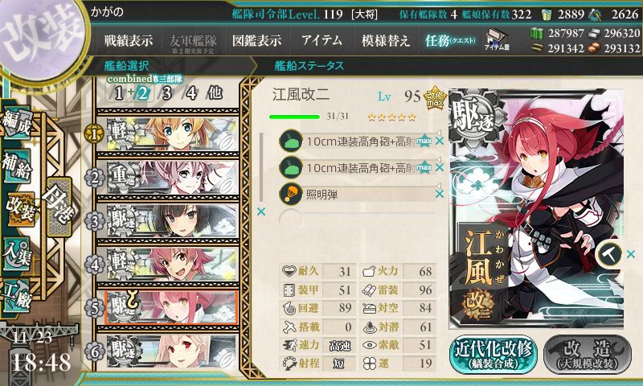Open the 補給 resupply side icon
The width and height of the screenshot is (643, 386).
(x=18, y=166)
